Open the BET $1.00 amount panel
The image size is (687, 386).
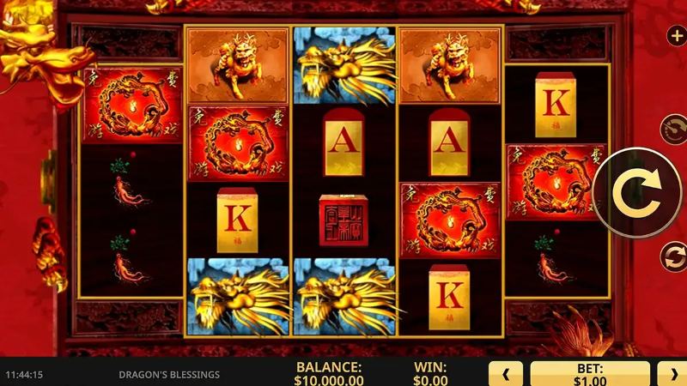pyautogui.click(x=590, y=374)
